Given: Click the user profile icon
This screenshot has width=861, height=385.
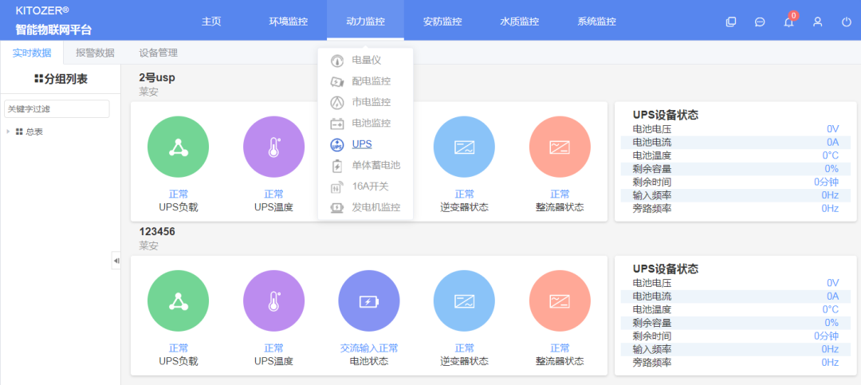Looking at the screenshot, I should 817,22.
